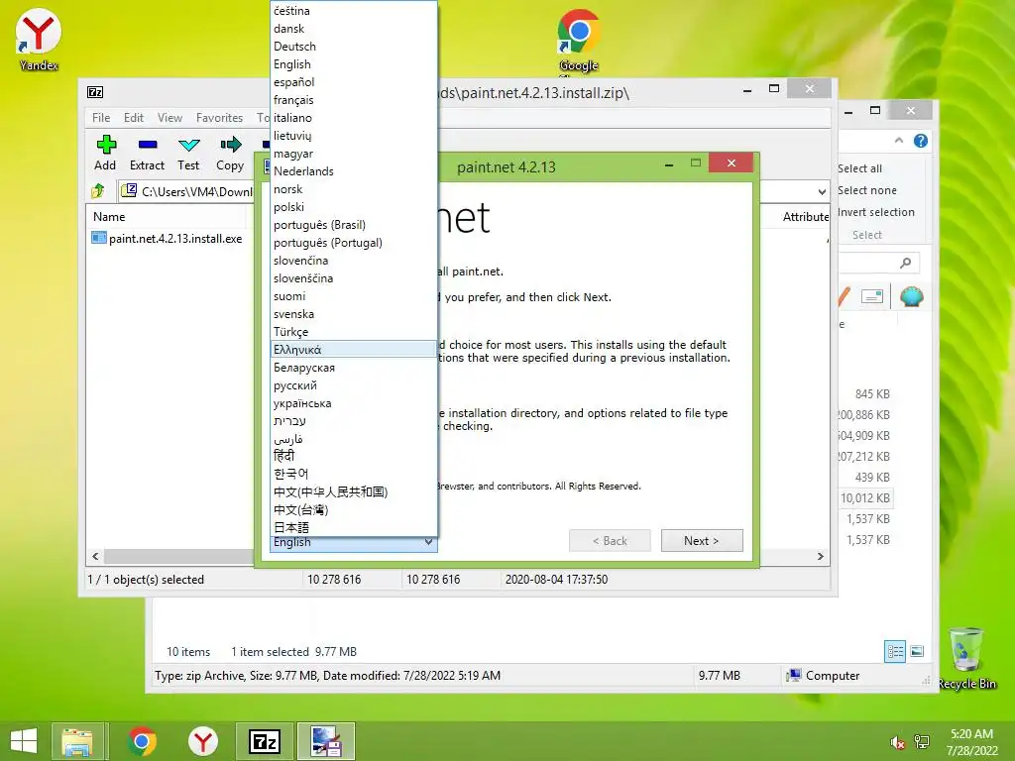Click the Extract icon in 7-Zip
The height and width of the screenshot is (761, 1015).
(147, 145)
